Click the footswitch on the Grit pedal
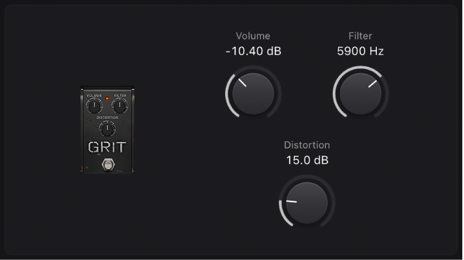 (x=107, y=164)
